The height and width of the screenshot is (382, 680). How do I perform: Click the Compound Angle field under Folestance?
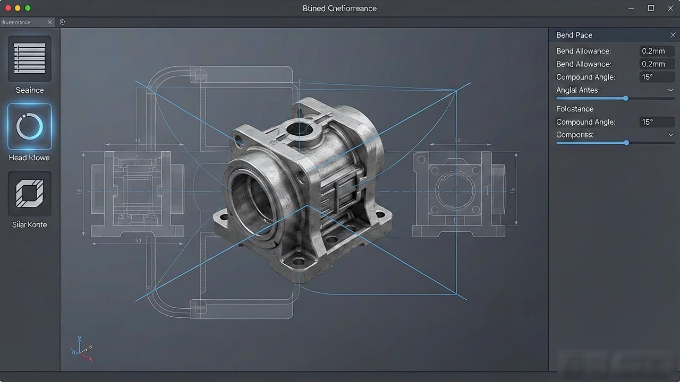pyautogui.click(x=657, y=122)
